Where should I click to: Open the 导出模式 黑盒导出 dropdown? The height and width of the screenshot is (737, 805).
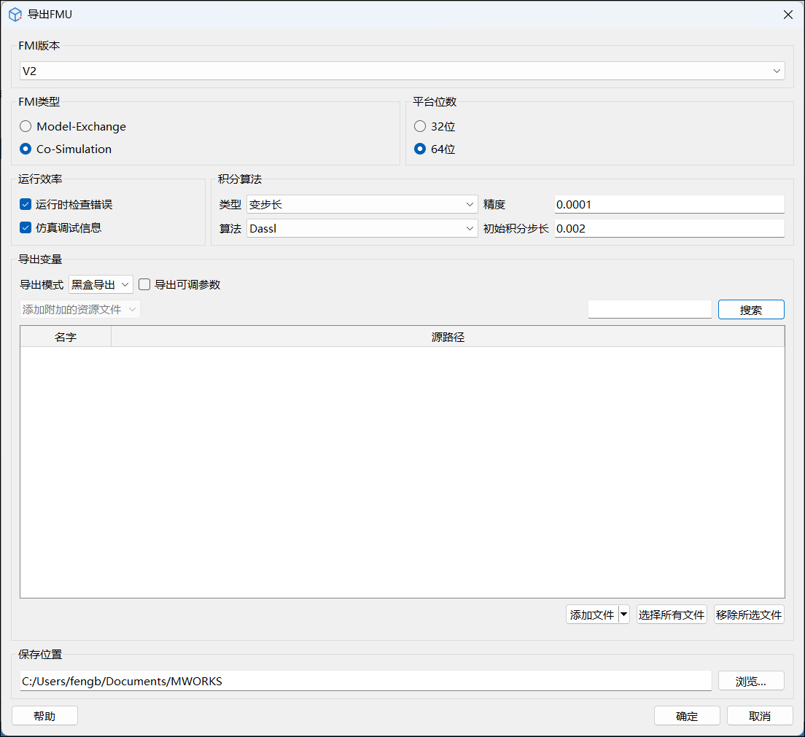[x=101, y=284]
